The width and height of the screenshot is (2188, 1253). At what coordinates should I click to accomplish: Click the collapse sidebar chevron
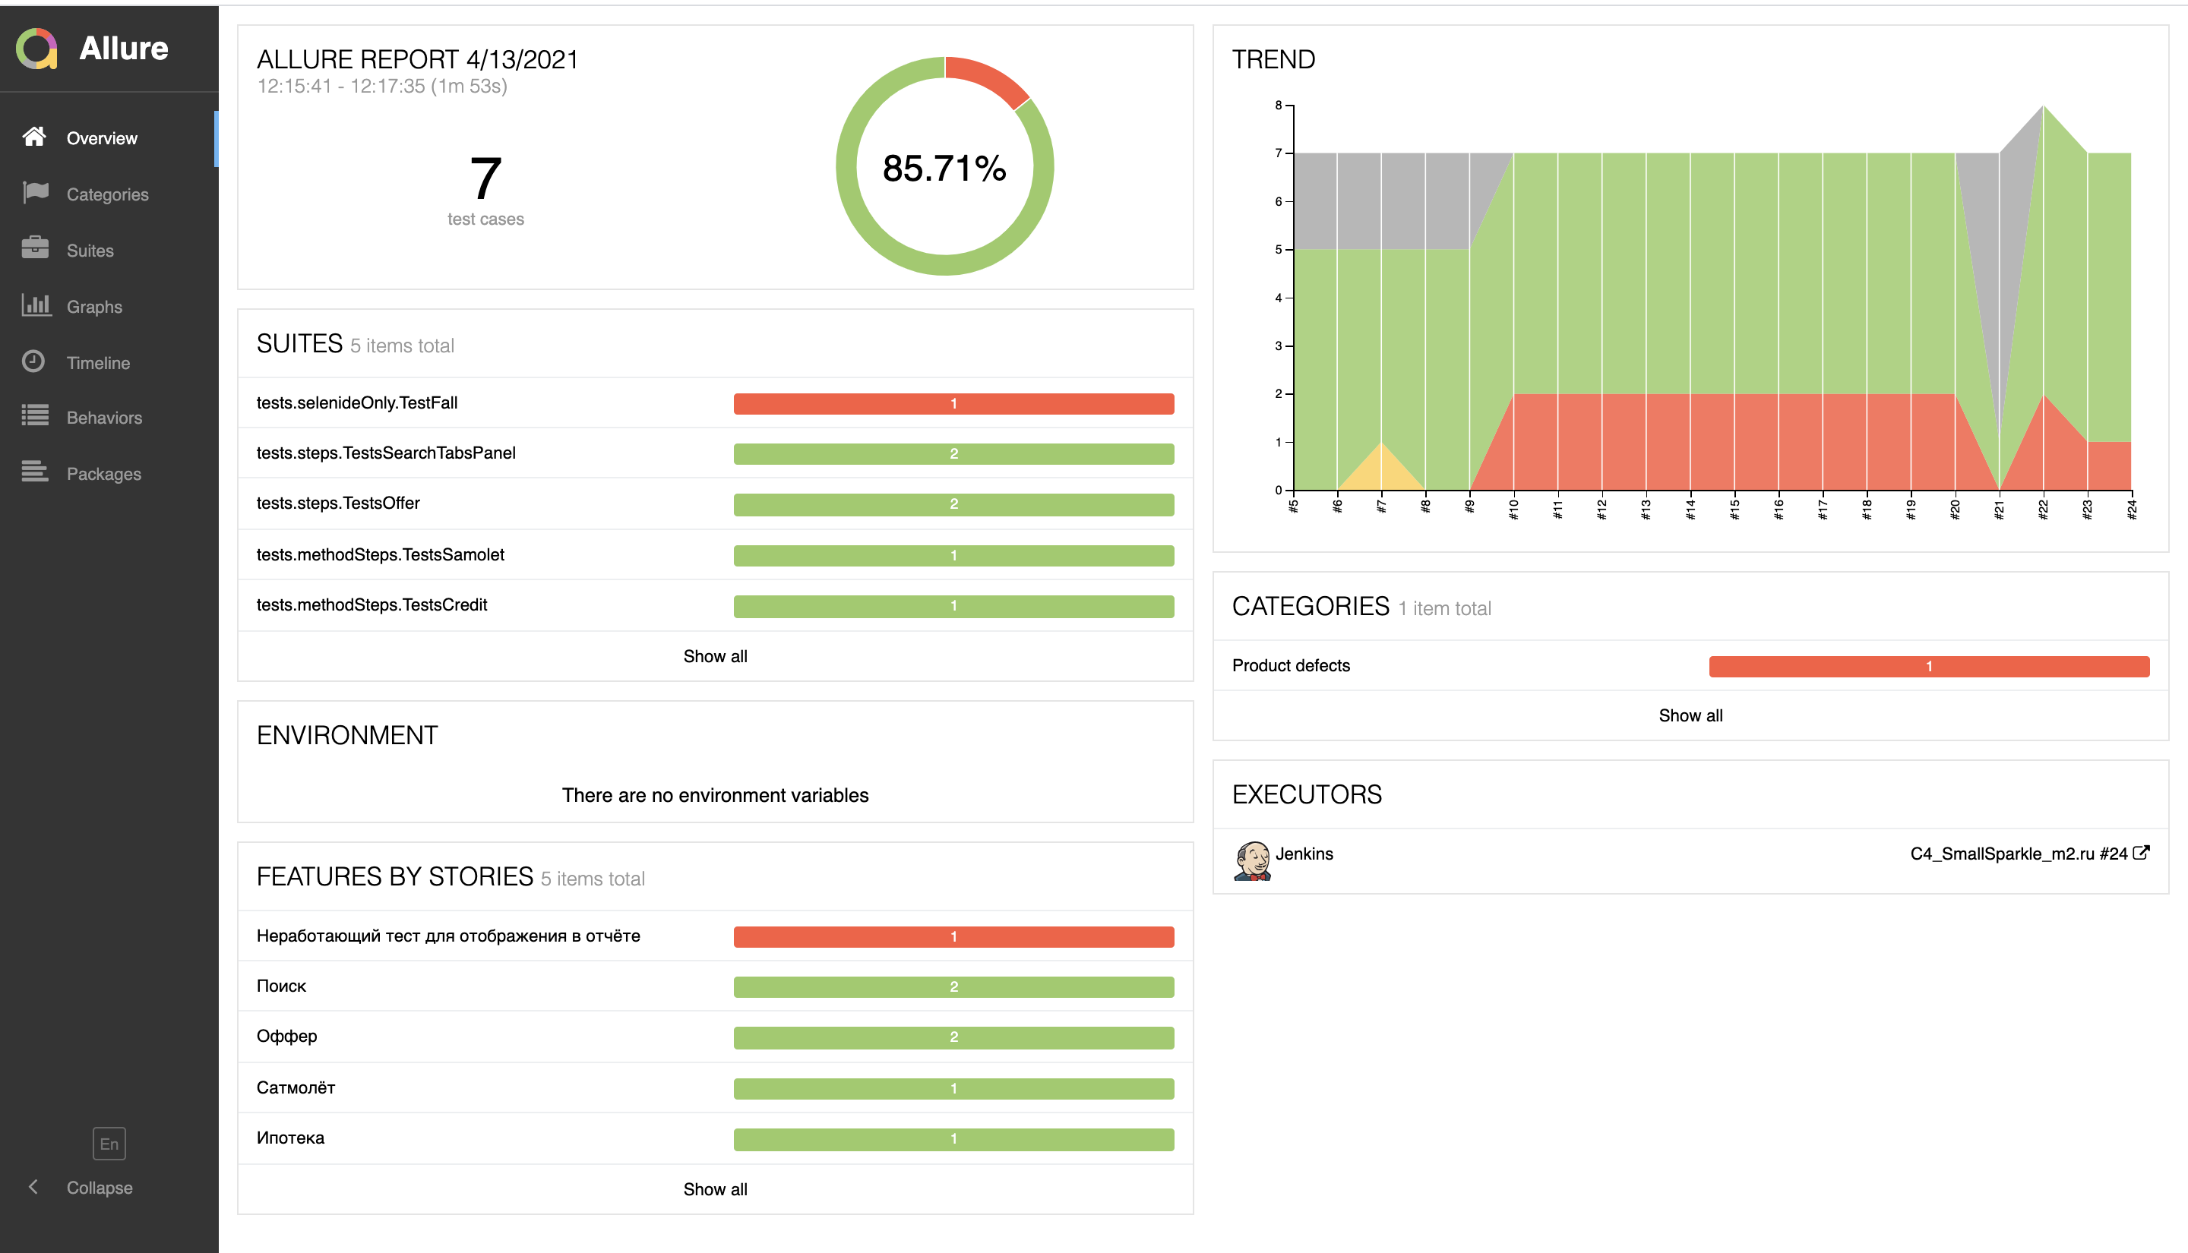click(x=33, y=1187)
